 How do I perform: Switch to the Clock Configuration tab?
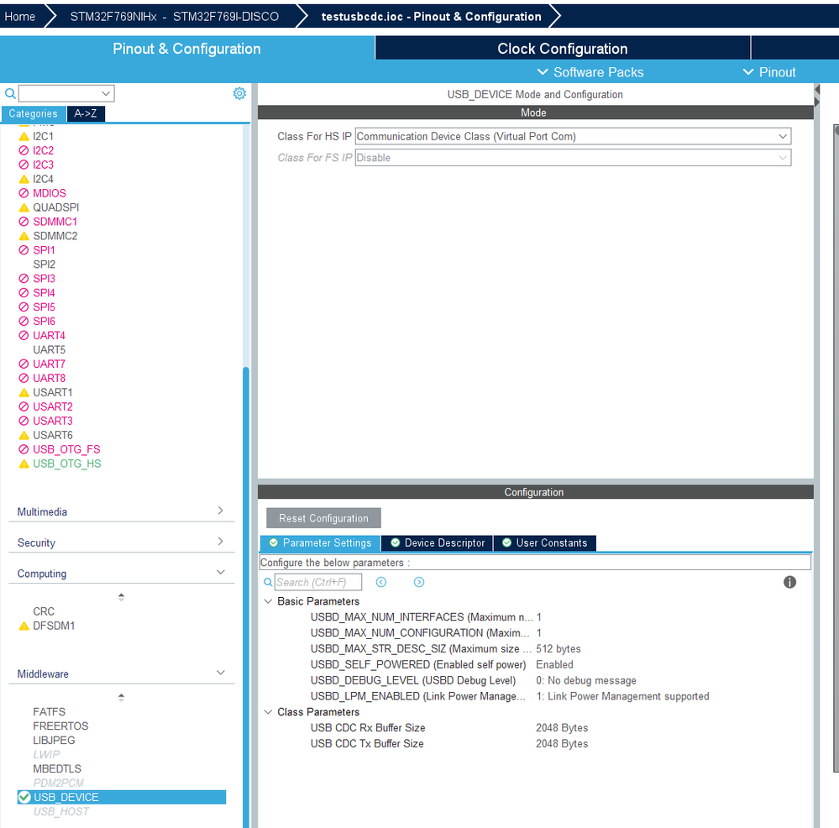(563, 49)
